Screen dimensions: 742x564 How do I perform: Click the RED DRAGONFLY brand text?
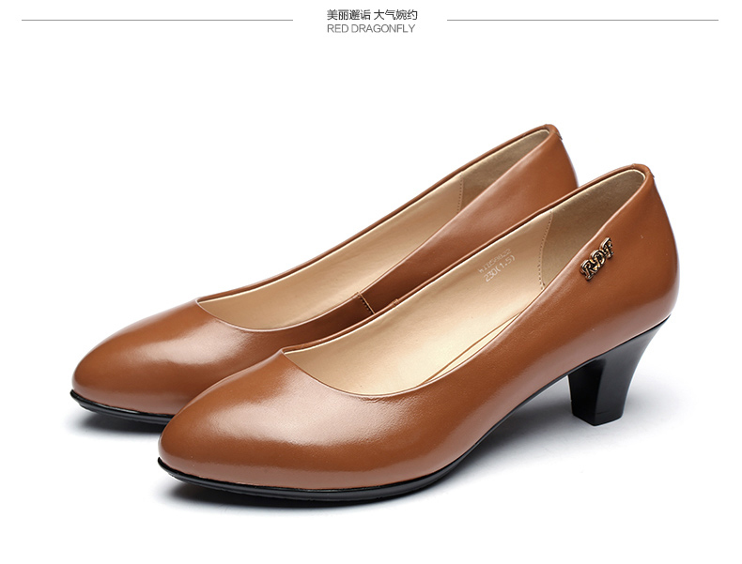click(370, 29)
